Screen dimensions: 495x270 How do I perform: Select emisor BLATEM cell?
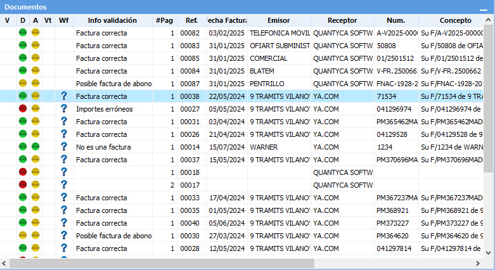click(279, 71)
